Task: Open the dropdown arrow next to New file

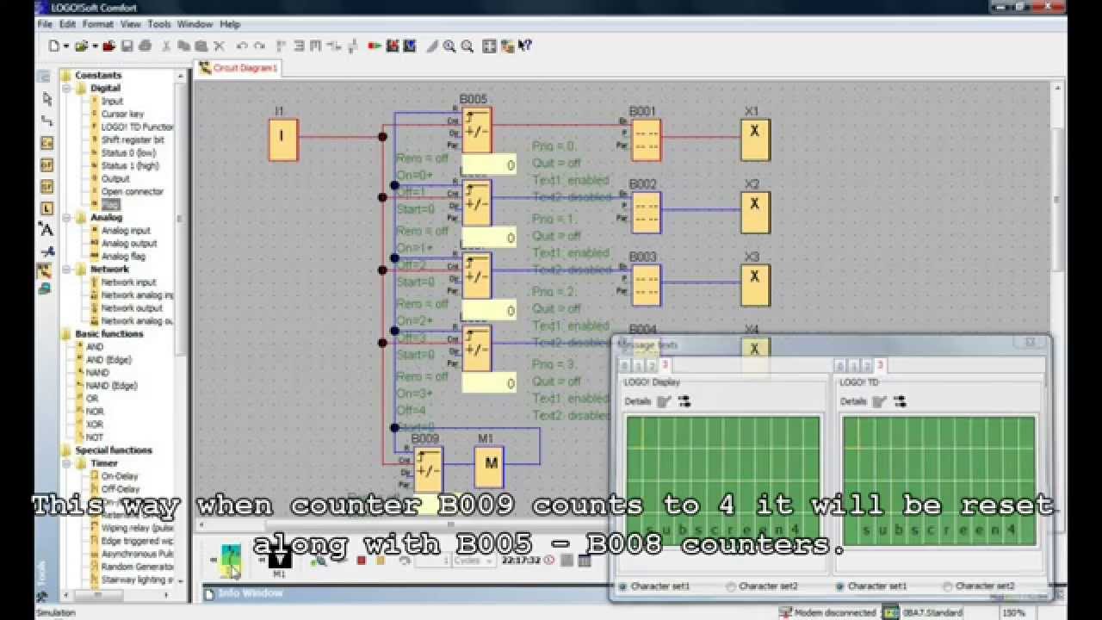Action: pyautogui.click(x=66, y=46)
